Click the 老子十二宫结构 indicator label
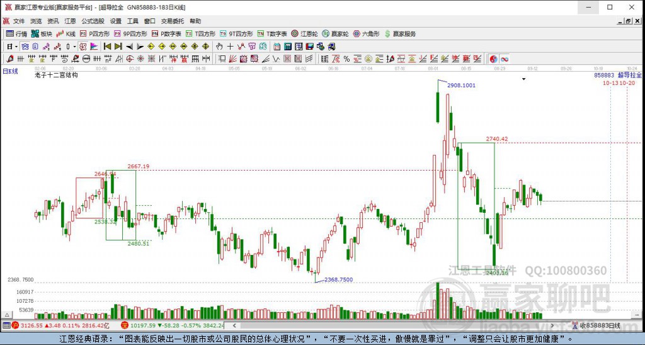Screen dimensions: 645x345 coord(56,75)
